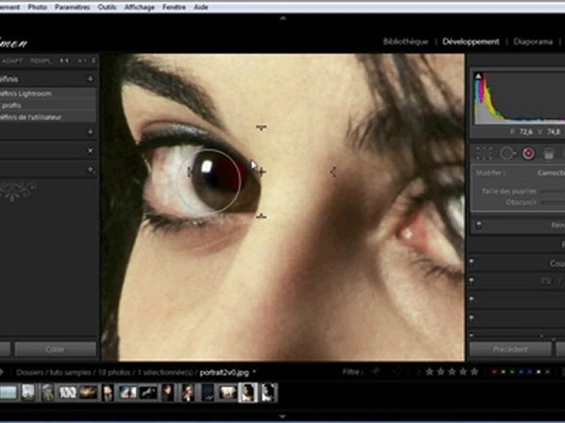565x423 pixels.
Task: Toggle the Courbe panel switch
Action: click(x=471, y=263)
